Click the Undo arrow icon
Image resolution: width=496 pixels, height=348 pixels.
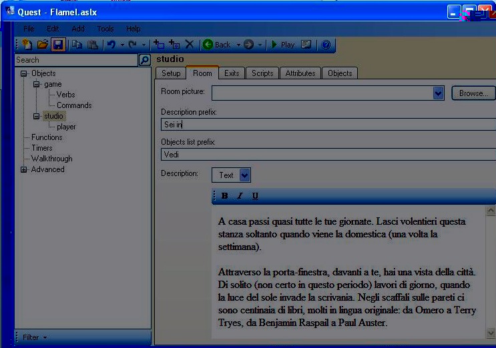coord(111,45)
